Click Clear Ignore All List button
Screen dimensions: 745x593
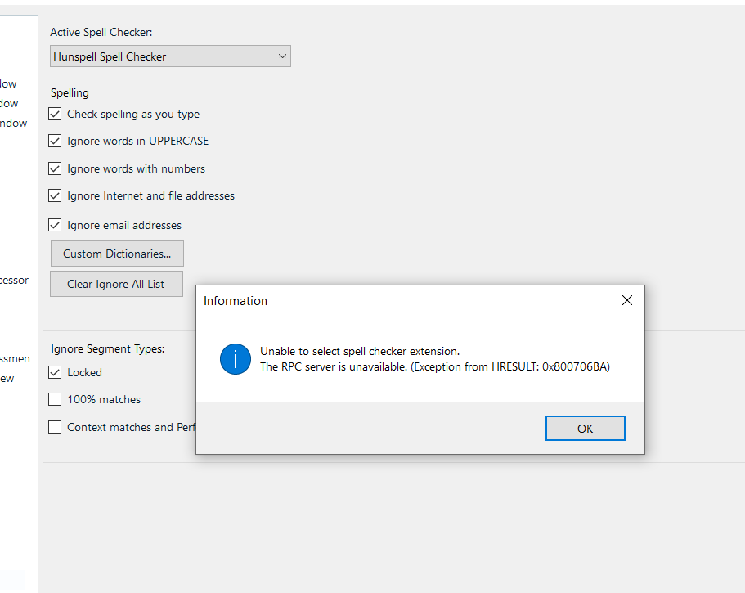pos(116,284)
